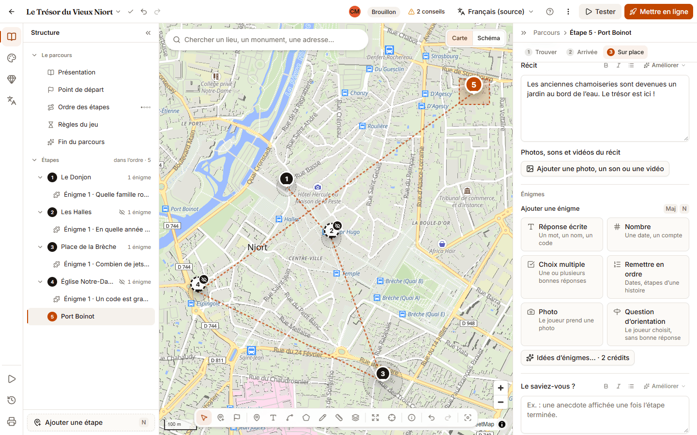Click stage 5 marker on the map

click(474, 85)
